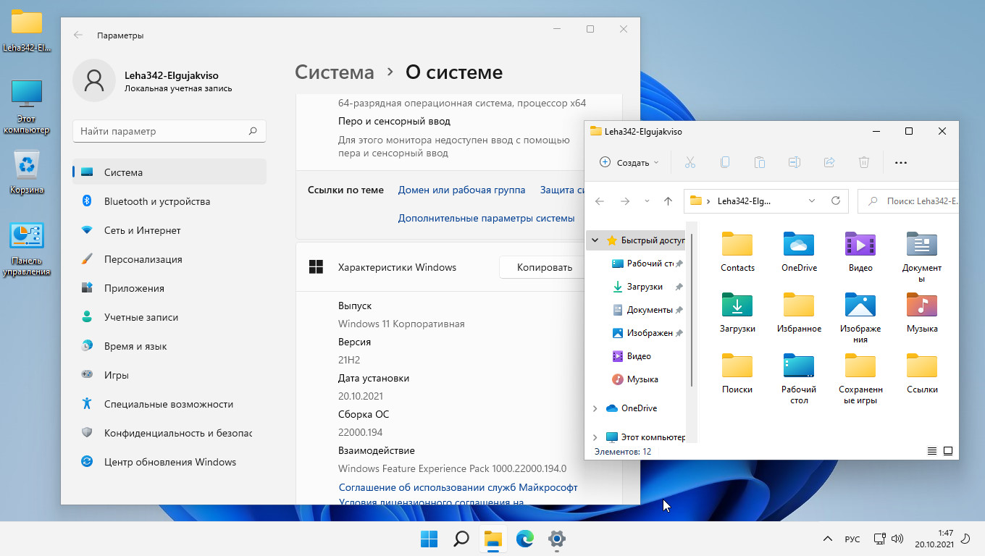Click the Копировать button
The height and width of the screenshot is (556, 985).
(544, 267)
